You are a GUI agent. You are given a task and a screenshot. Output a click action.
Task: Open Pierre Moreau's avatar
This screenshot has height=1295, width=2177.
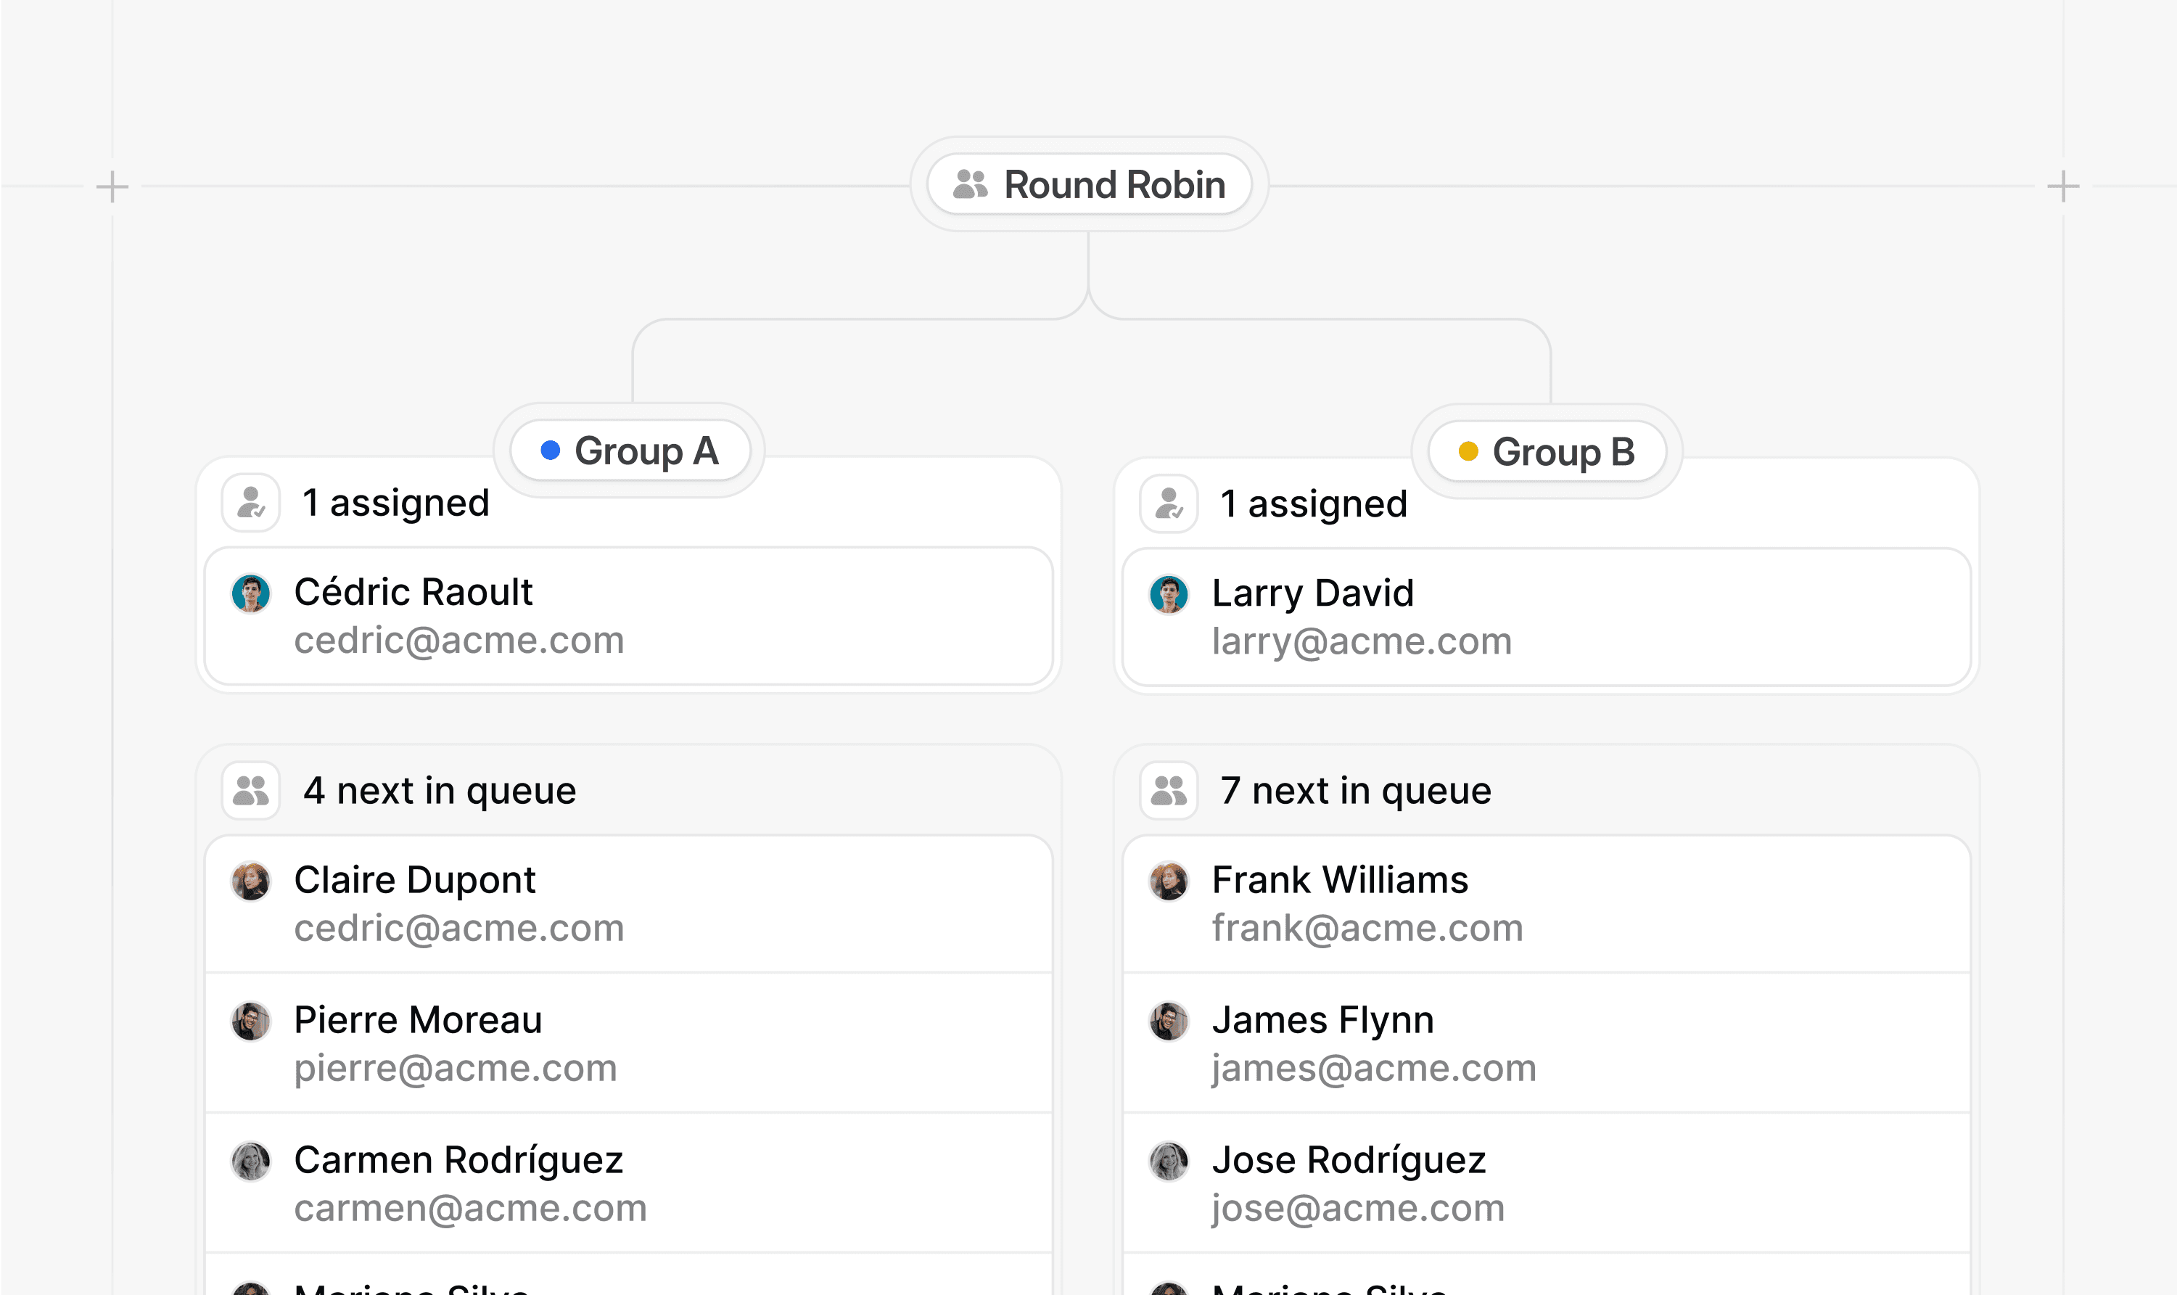point(251,1021)
